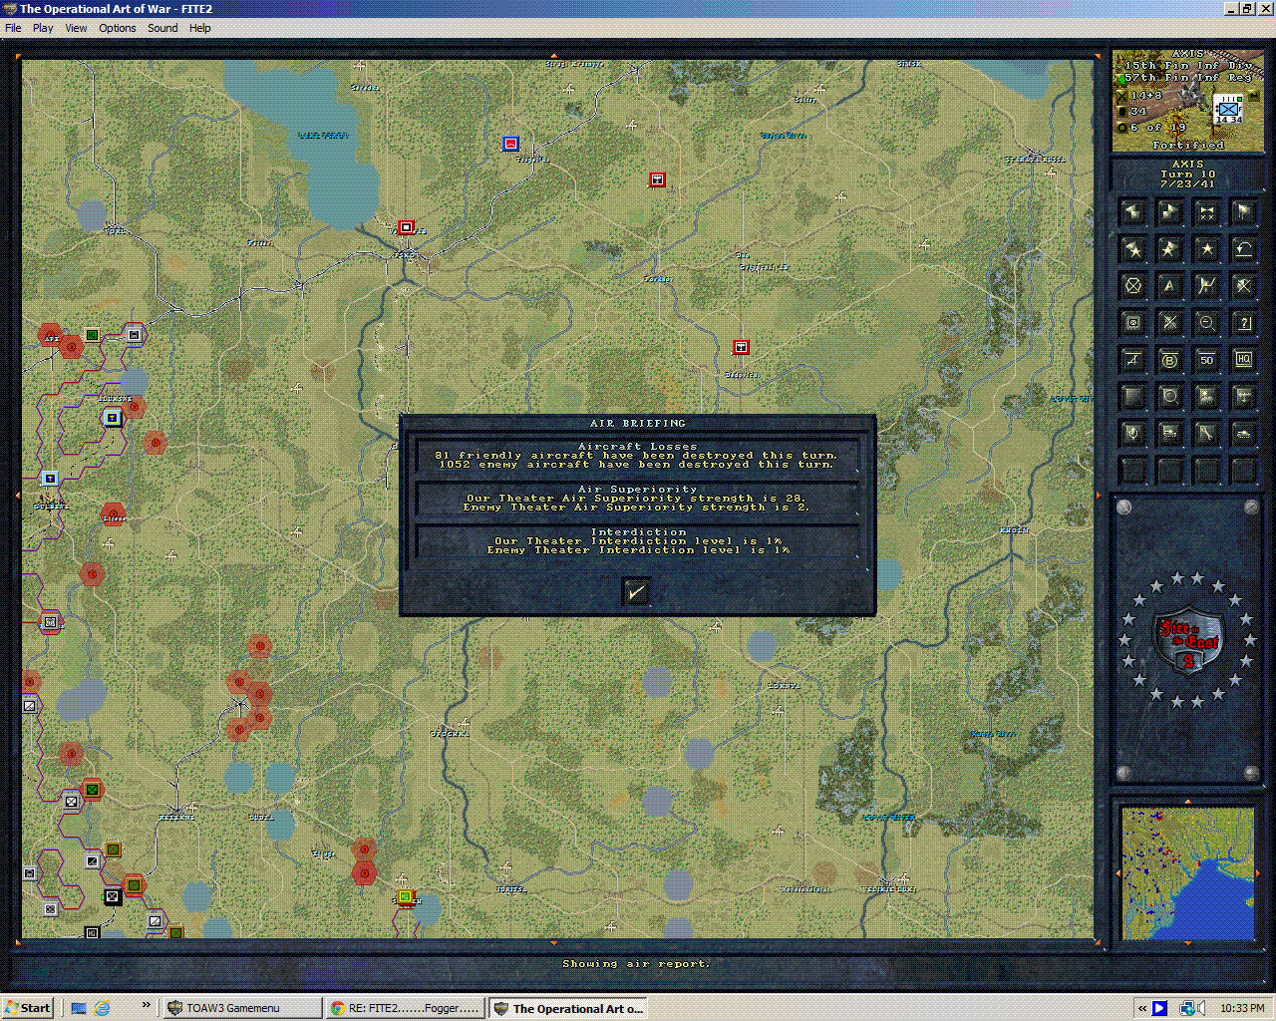
Task: Click the converging arrows icon
Action: pyautogui.click(x=1206, y=212)
